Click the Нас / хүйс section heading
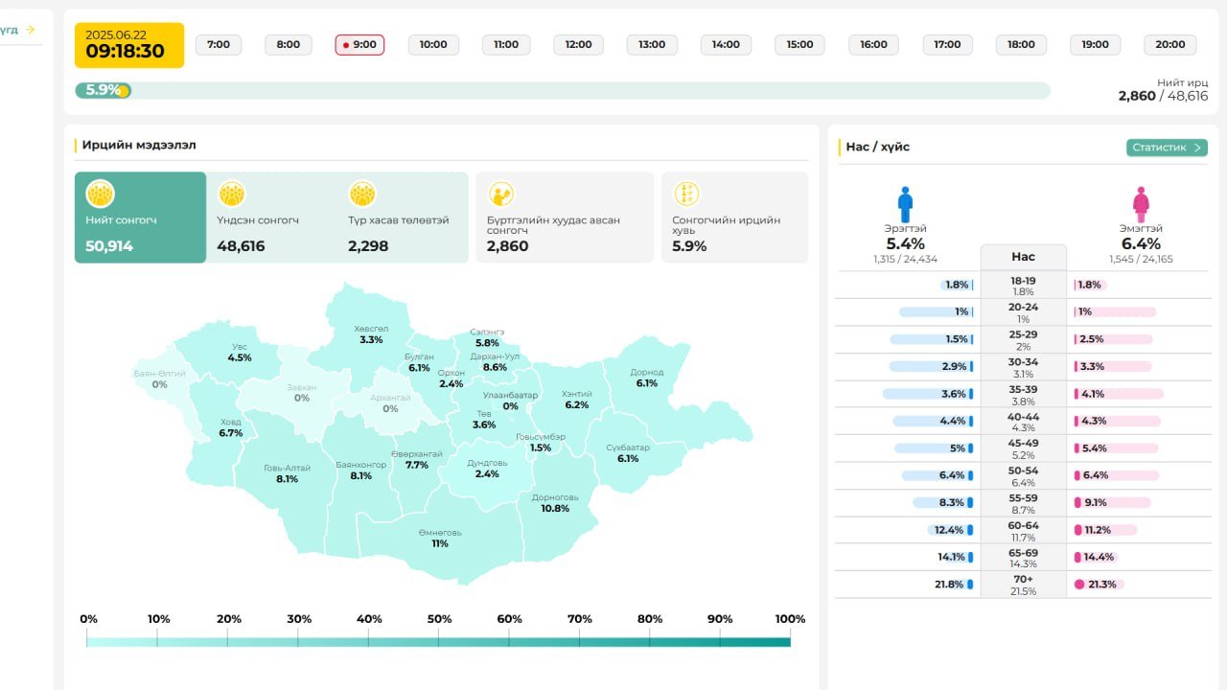This screenshot has height=690, width=1227. point(878,148)
